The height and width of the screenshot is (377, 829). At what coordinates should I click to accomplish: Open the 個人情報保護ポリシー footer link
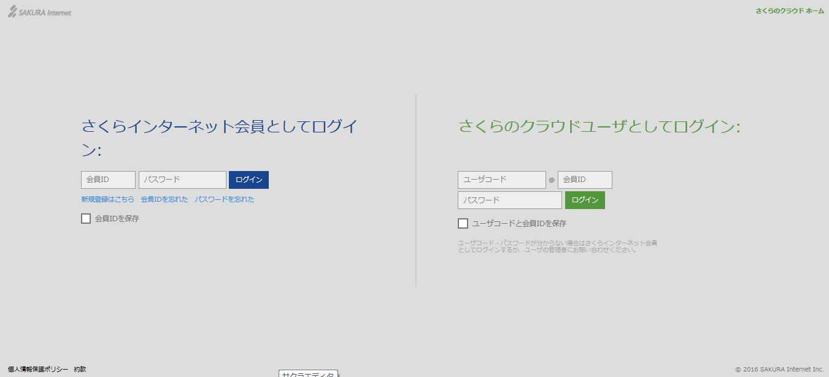tap(38, 369)
